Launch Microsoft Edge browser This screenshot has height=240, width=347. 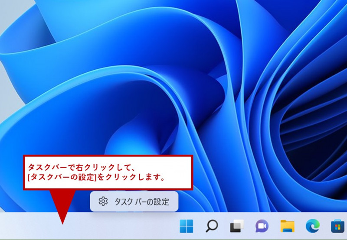coord(312,226)
